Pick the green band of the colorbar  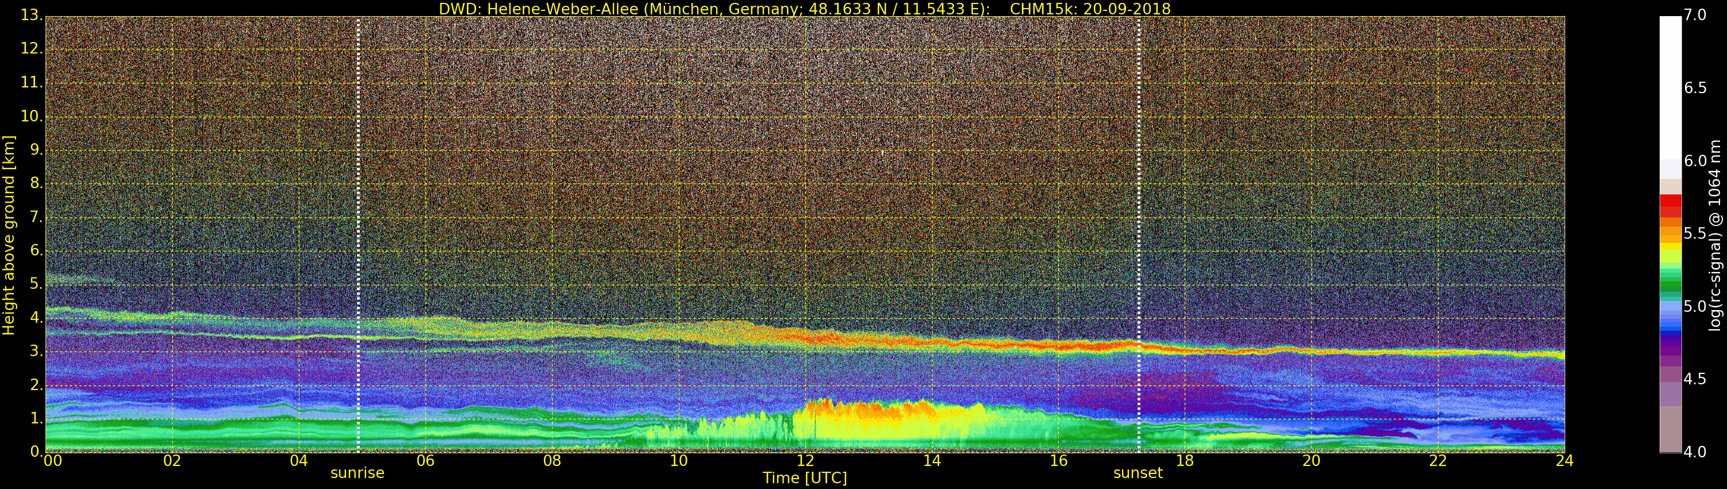1670,284
